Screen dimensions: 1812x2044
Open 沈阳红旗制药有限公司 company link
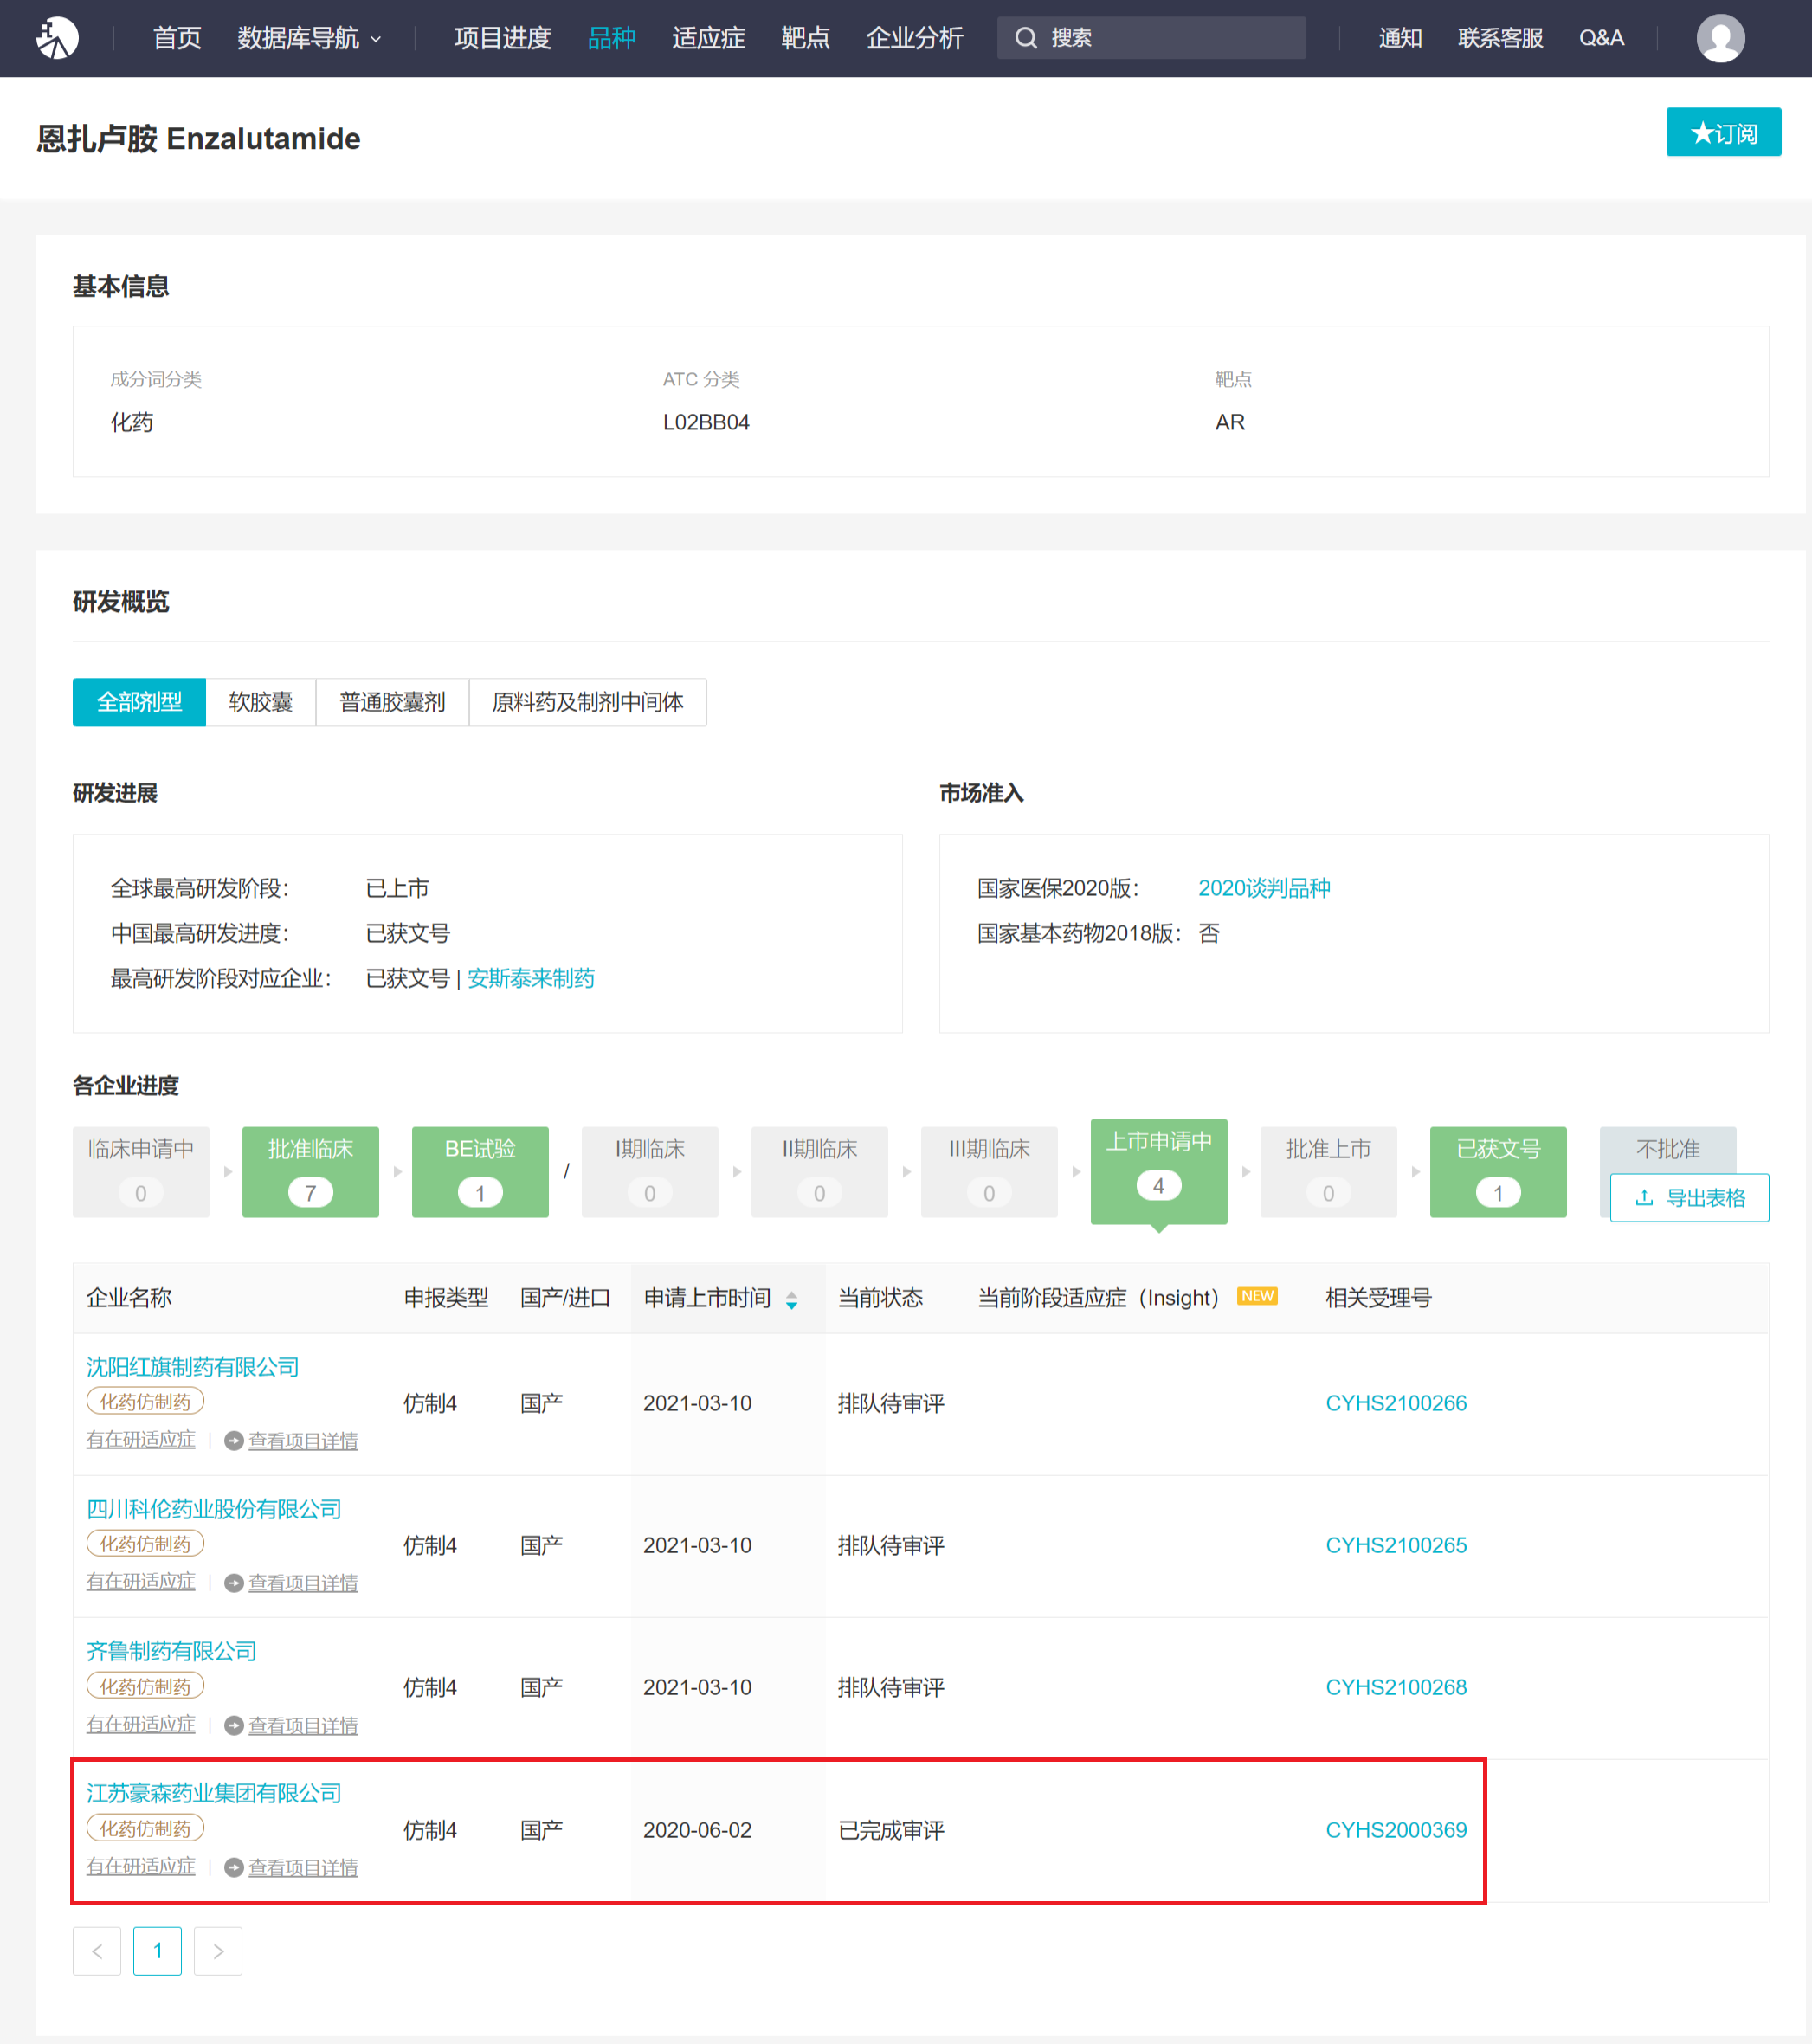click(x=193, y=1367)
